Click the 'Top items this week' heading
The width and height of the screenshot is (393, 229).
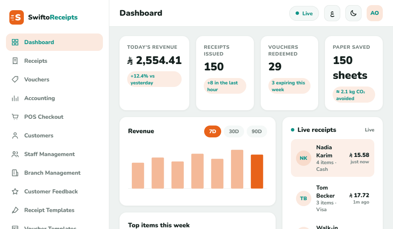pyautogui.click(x=159, y=225)
